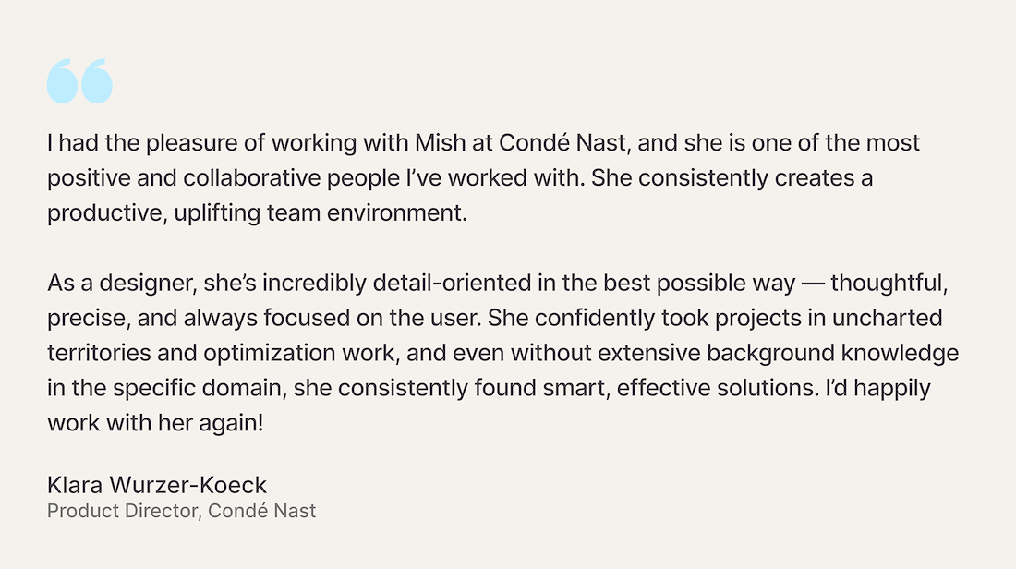Click the word thoughtful after the em dash
This screenshot has width=1016, height=569.
(x=889, y=284)
